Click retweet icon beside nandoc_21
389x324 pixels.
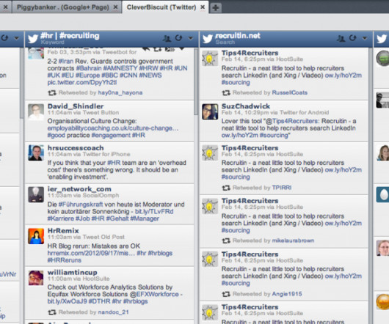click(52, 312)
